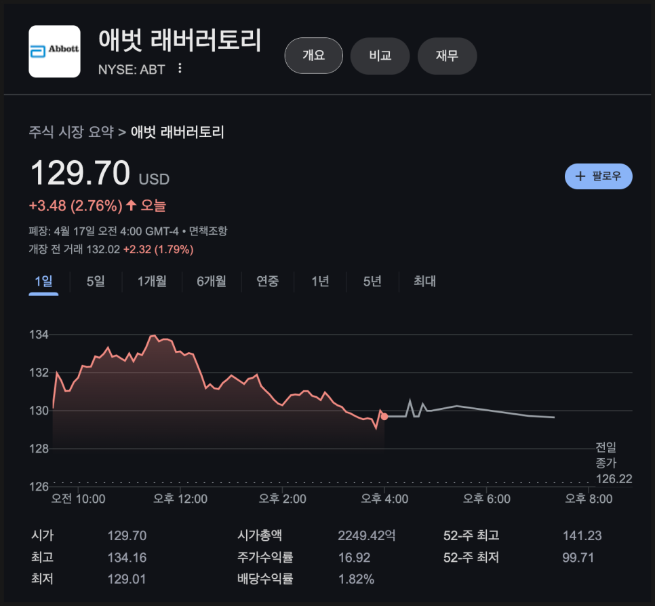655x606 pixels.
Task: Switch to the 비교 tab
Action: coord(380,56)
